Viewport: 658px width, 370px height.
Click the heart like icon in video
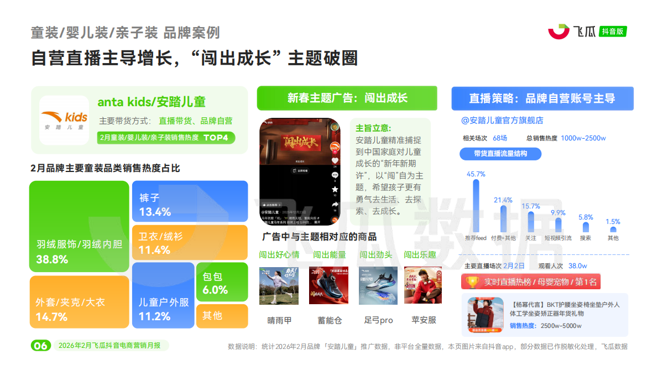[x=335, y=161]
